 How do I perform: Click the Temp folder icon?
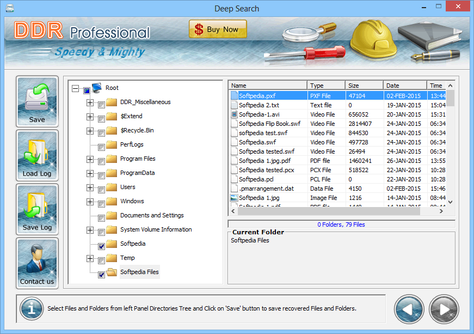(x=112, y=258)
